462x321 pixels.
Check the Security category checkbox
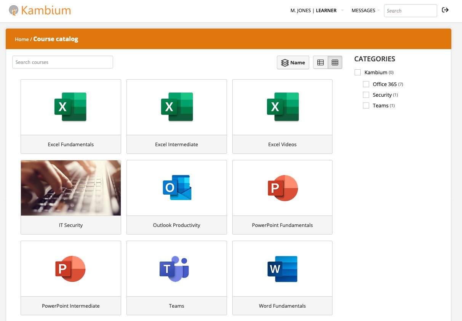pyautogui.click(x=366, y=95)
